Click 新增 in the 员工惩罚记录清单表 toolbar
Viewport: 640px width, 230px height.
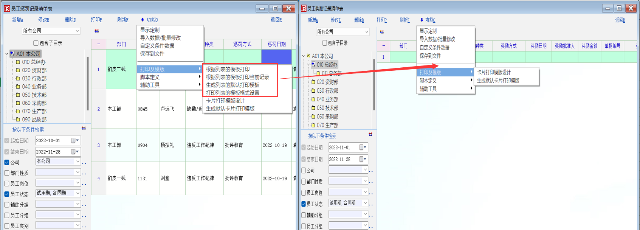tap(17, 20)
